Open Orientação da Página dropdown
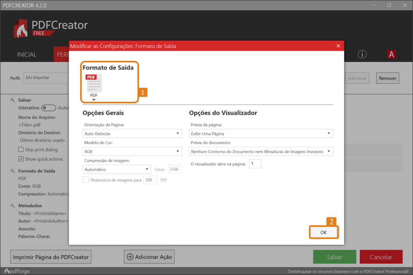This screenshot has width=413, height=275. (132, 133)
